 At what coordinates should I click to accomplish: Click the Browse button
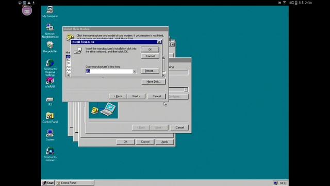(150, 71)
